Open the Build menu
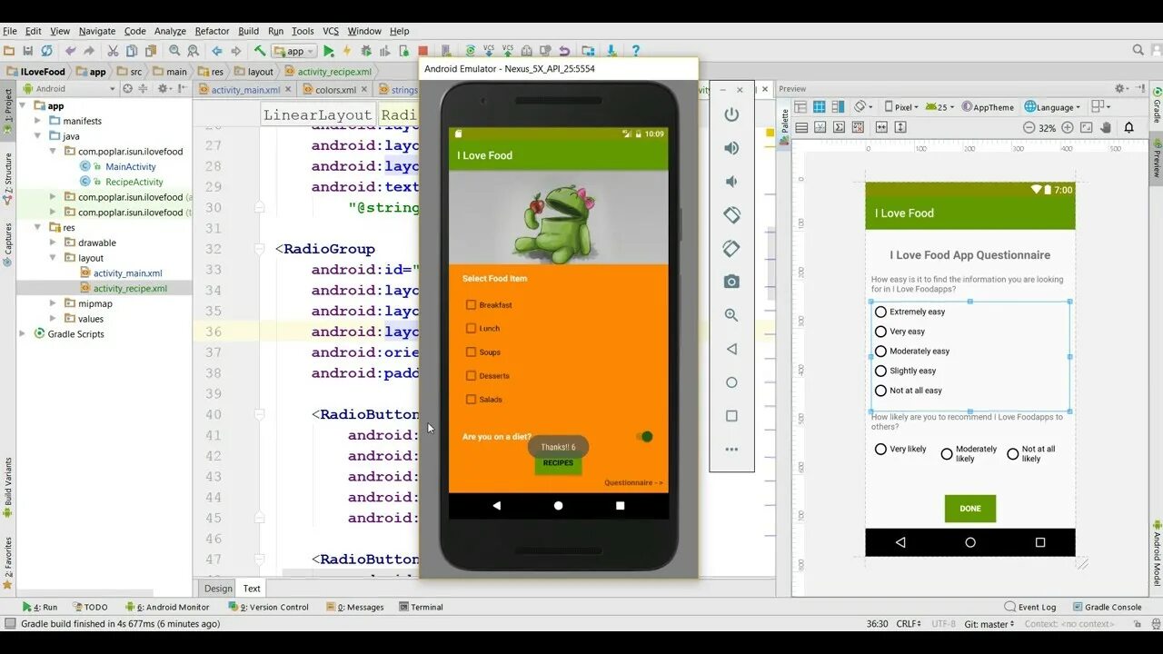The height and width of the screenshot is (654, 1163). pyautogui.click(x=248, y=31)
